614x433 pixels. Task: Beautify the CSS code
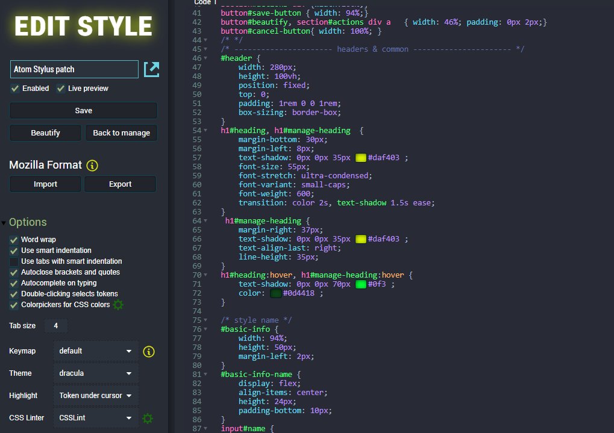45,132
